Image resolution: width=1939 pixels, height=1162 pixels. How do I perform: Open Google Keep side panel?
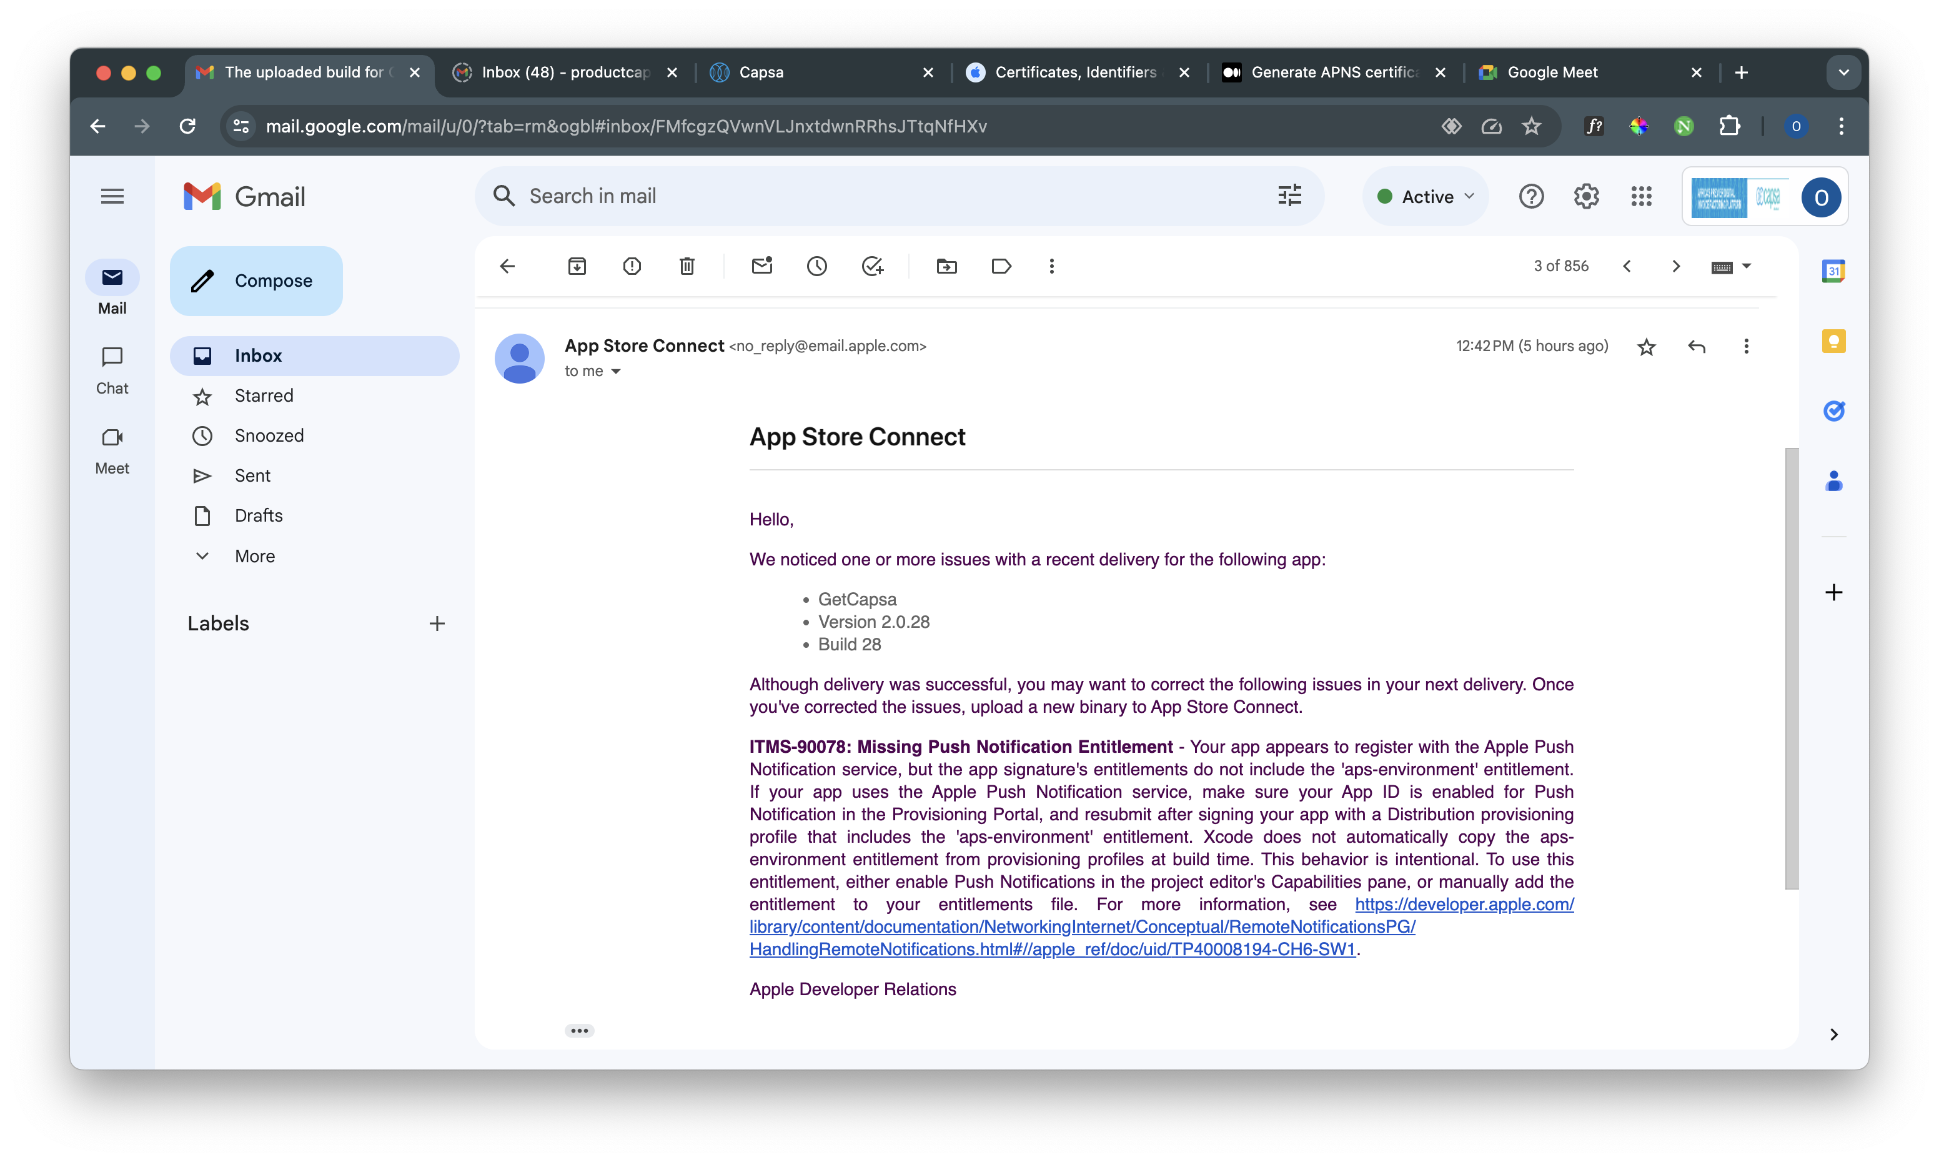[x=1833, y=341]
